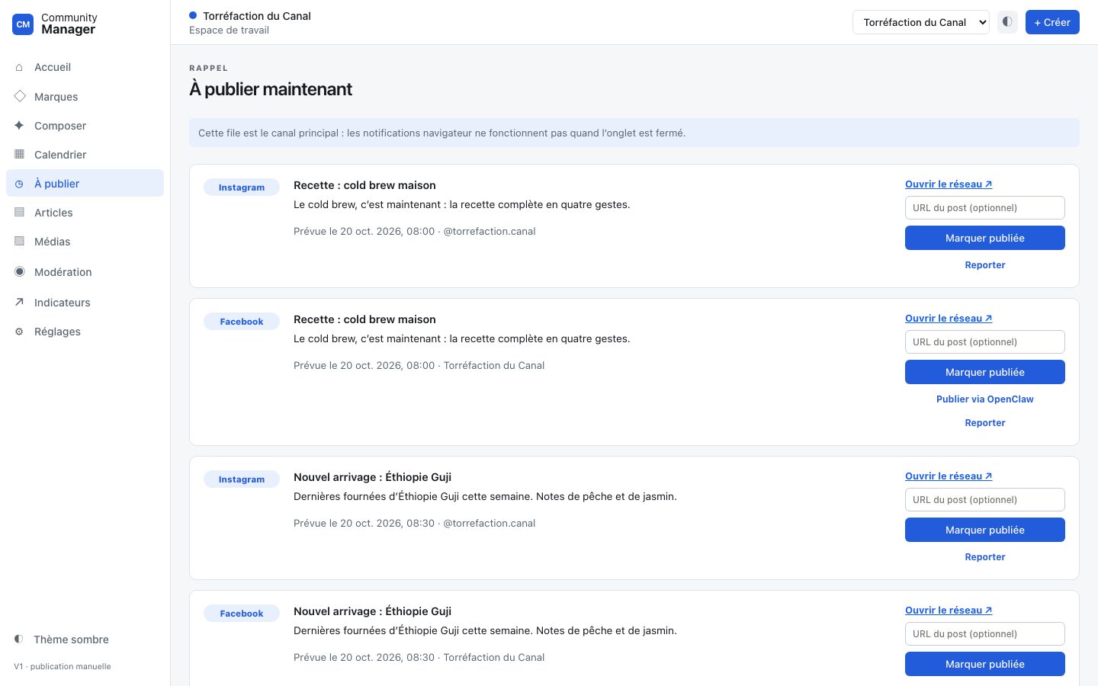This screenshot has height=686, width=1098.
Task: Open réseau link for Facebook cold brew
Action: tap(949, 319)
